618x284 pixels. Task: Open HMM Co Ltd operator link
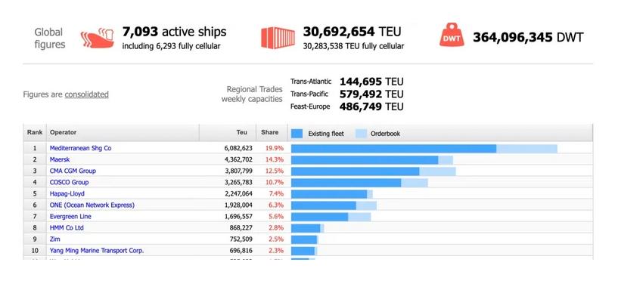click(x=67, y=228)
